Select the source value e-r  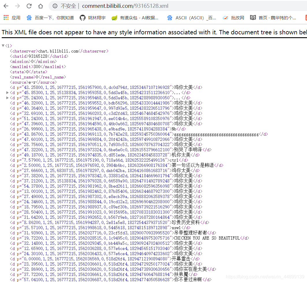pos(32,82)
